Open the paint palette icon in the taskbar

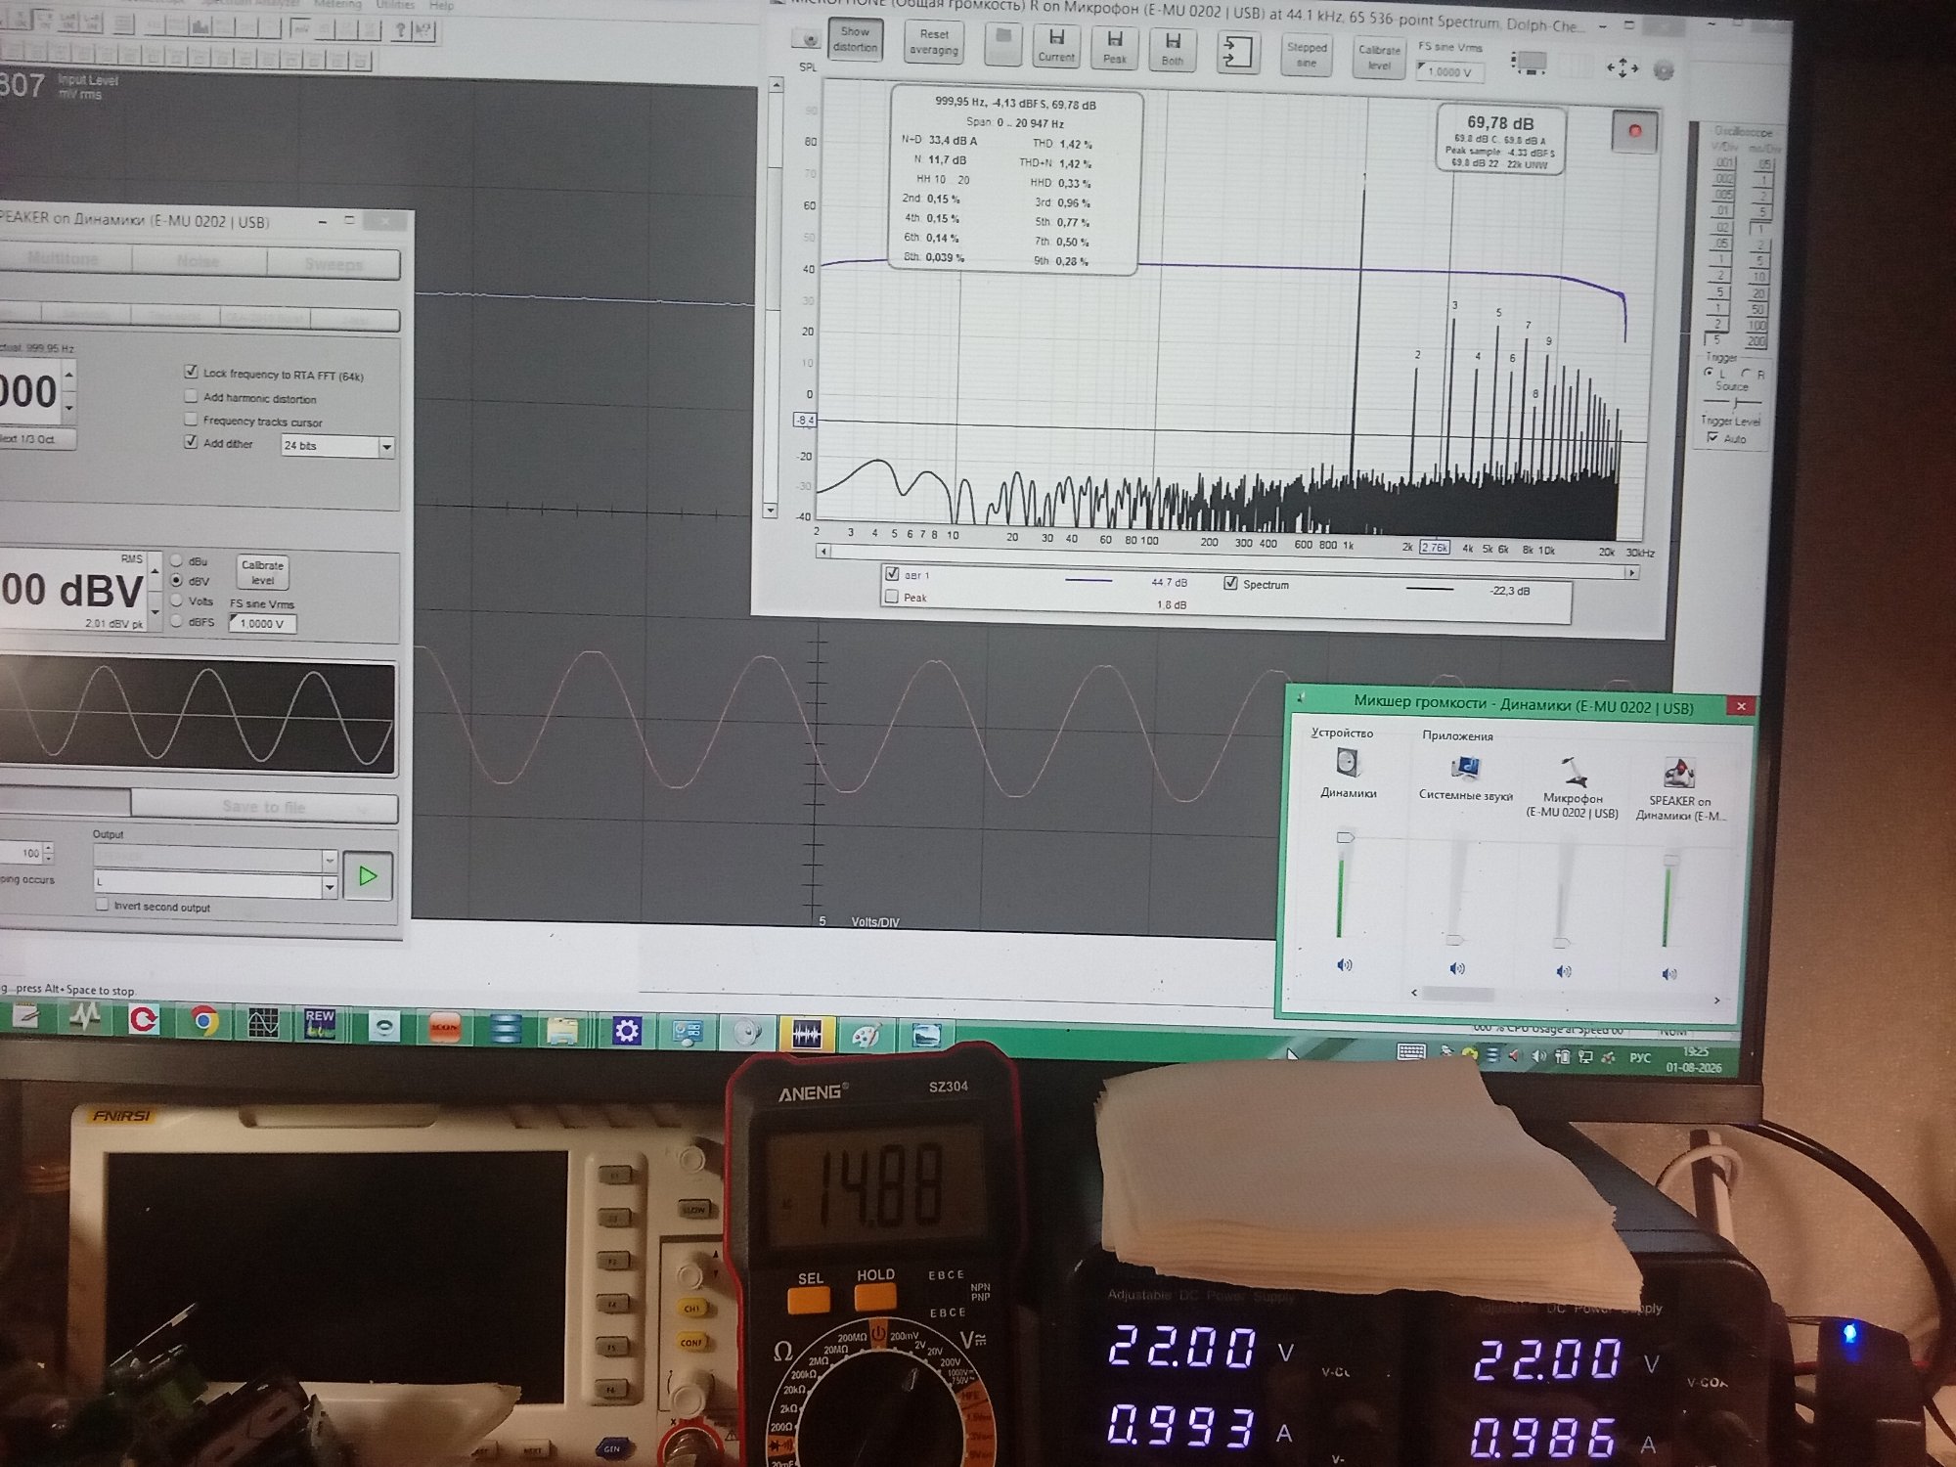(x=866, y=1035)
